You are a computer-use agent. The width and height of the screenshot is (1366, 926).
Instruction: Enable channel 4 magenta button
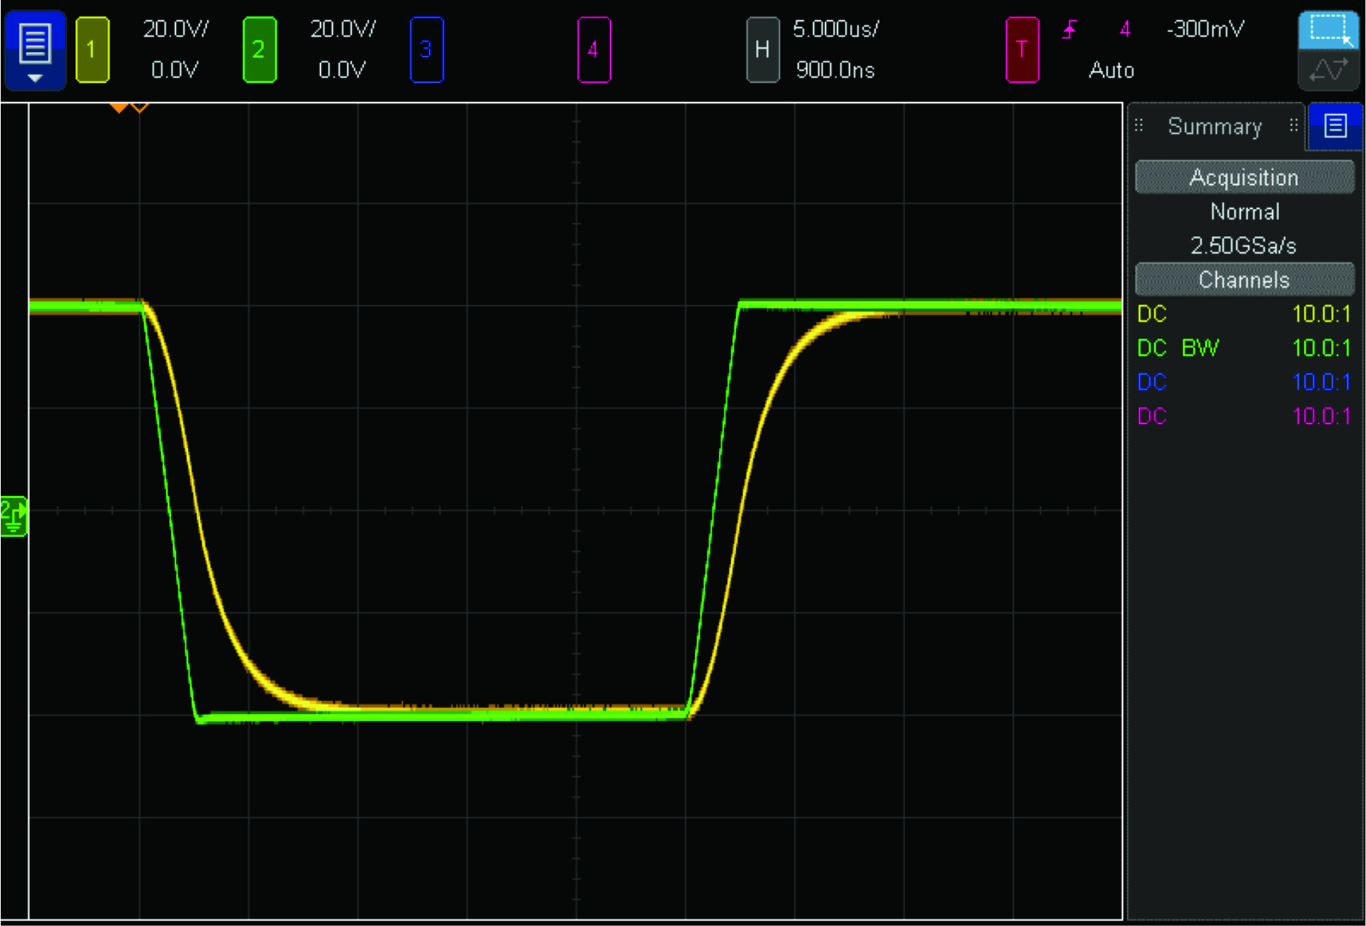click(593, 50)
